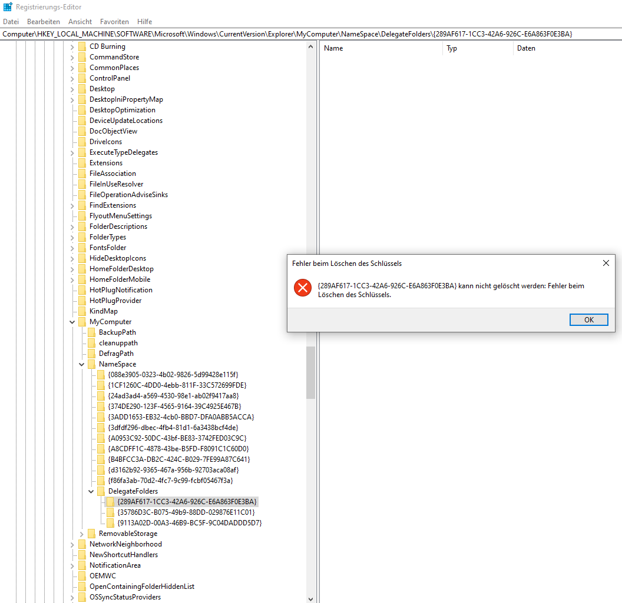Click the NameSpace folder icon
Image resolution: width=622 pixels, height=603 pixels.
[x=92, y=364]
